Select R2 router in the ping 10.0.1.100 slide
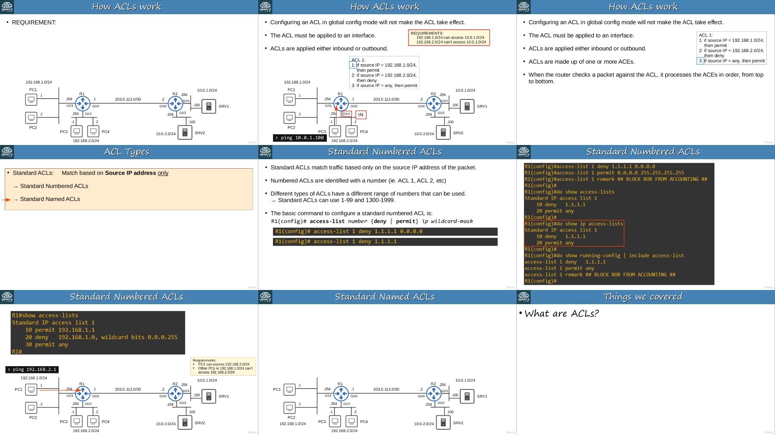Screen dimensions: 775x435 (434, 103)
